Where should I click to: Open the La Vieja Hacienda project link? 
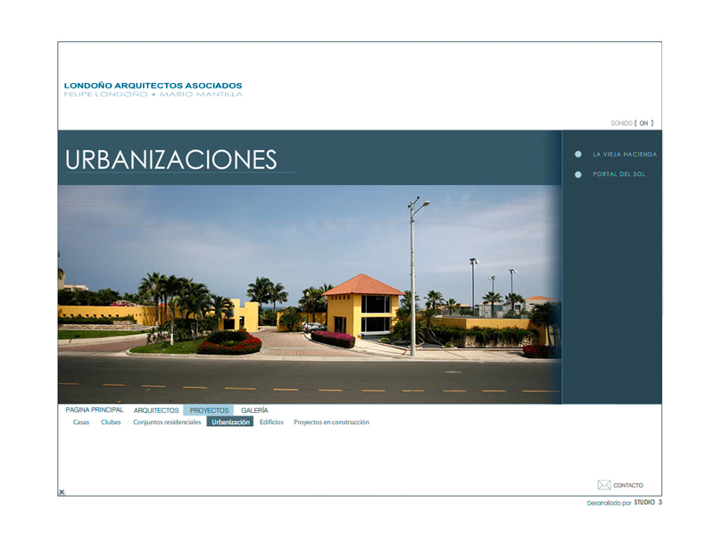pos(624,155)
